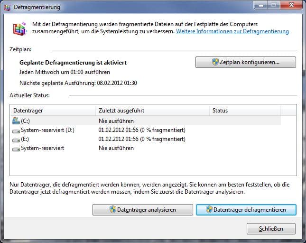This screenshot has width=306, height=243.
Task: Click Zeitplan konfigurieren button
Action: coord(245,62)
